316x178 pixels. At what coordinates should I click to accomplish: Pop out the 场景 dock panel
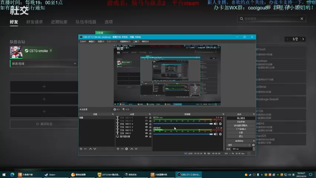[113, 114]
